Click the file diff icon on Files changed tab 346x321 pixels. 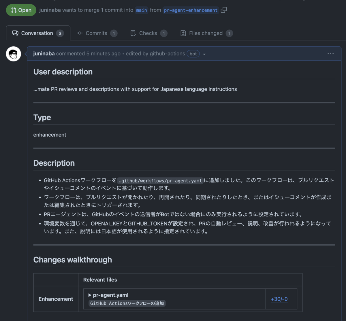pyautogui.click(x=183, y=33)
